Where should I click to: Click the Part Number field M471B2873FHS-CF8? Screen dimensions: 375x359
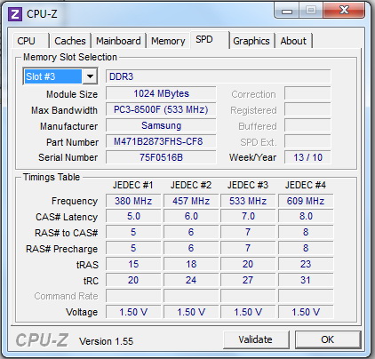[x=161, y=141]
